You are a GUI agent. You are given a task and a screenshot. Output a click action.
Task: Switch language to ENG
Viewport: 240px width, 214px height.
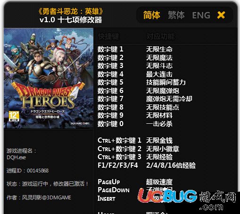coord(201,16)
